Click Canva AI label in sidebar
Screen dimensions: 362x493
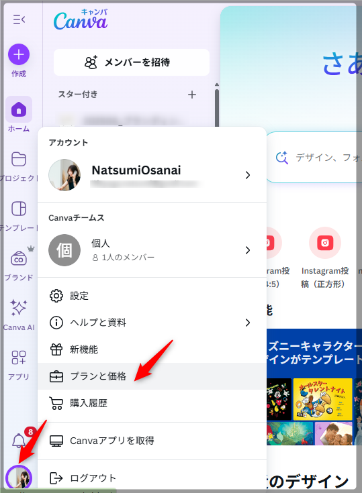tap(19, 327)
